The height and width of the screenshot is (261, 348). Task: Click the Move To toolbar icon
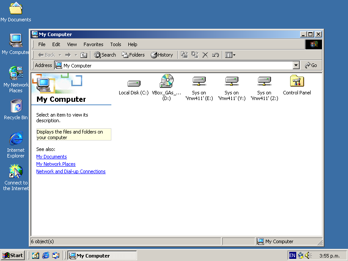click(184, 55)
